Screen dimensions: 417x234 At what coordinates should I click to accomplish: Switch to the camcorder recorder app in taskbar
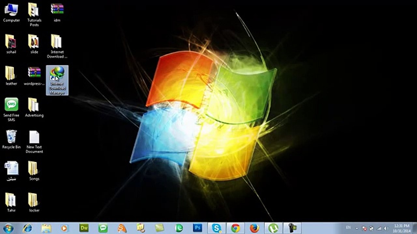pyautogui.click(x=292, y=228)
